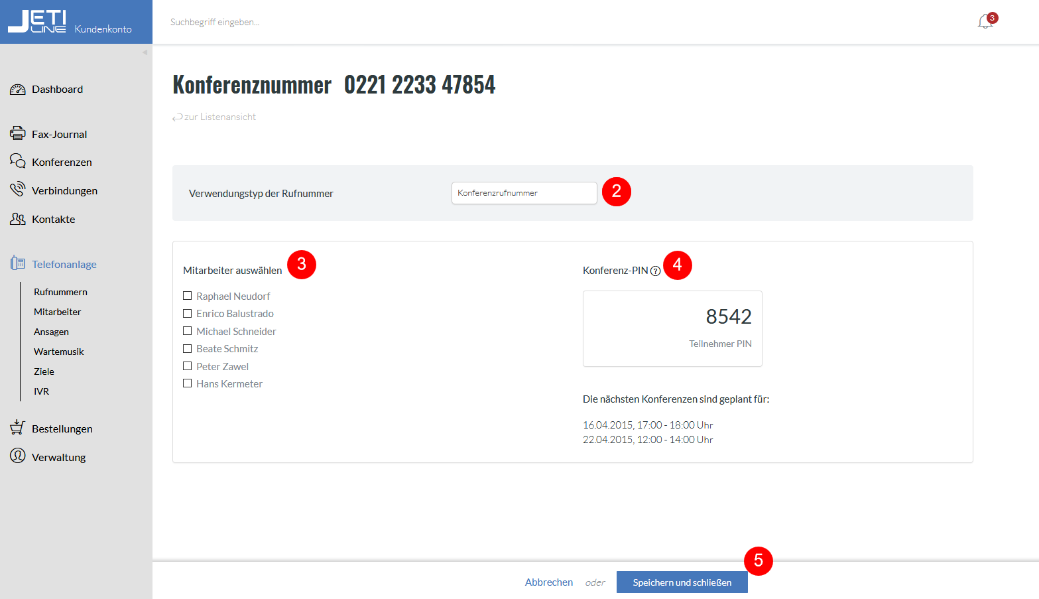Viewport: 1039px width, 599px height.
Task: Open Kontakte menu item
Action: click(x=53, y=219)
